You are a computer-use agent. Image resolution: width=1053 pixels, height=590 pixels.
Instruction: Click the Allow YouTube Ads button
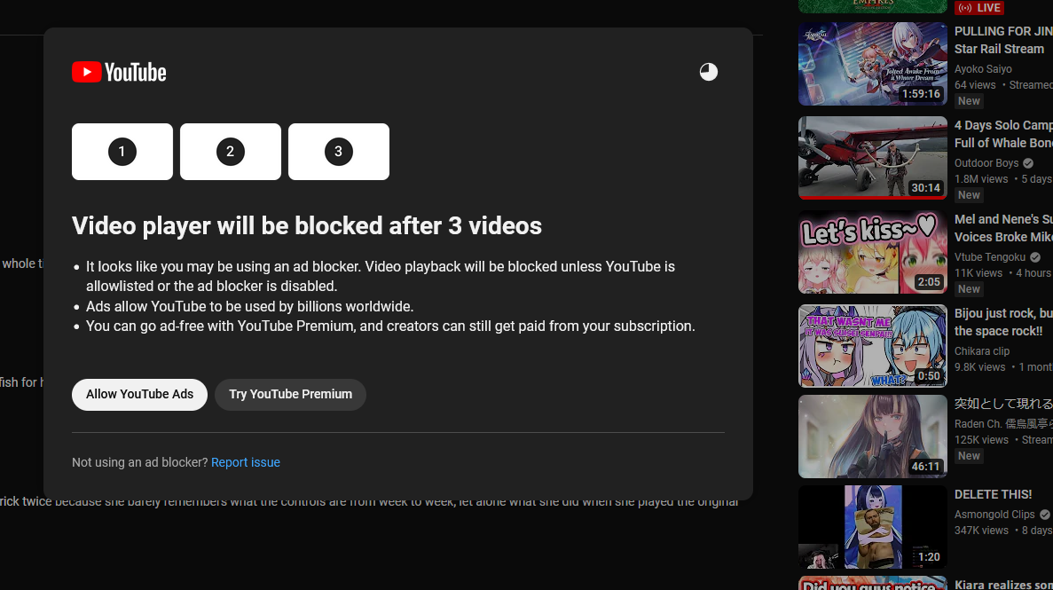pos(139,395)
